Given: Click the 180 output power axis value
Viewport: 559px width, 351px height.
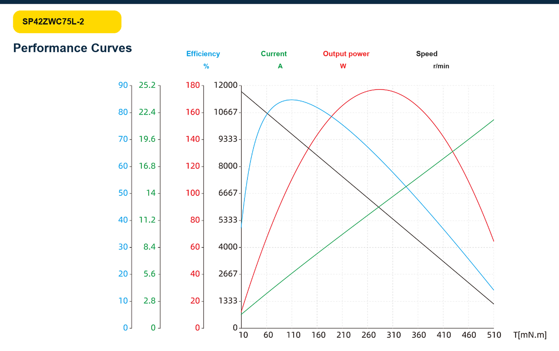Looking at the screenshot, I should click(193, 85).
